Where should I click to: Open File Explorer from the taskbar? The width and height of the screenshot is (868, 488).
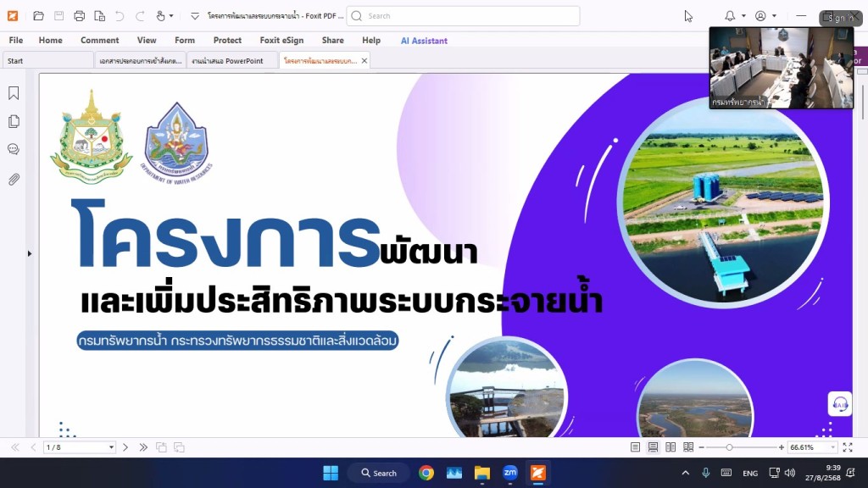click(x=482, y=473)
